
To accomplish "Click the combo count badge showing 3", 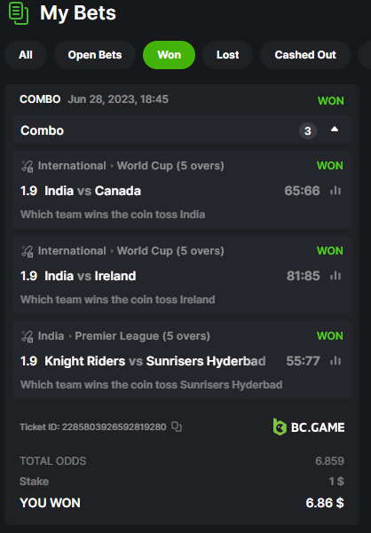I will pos(308,131).
